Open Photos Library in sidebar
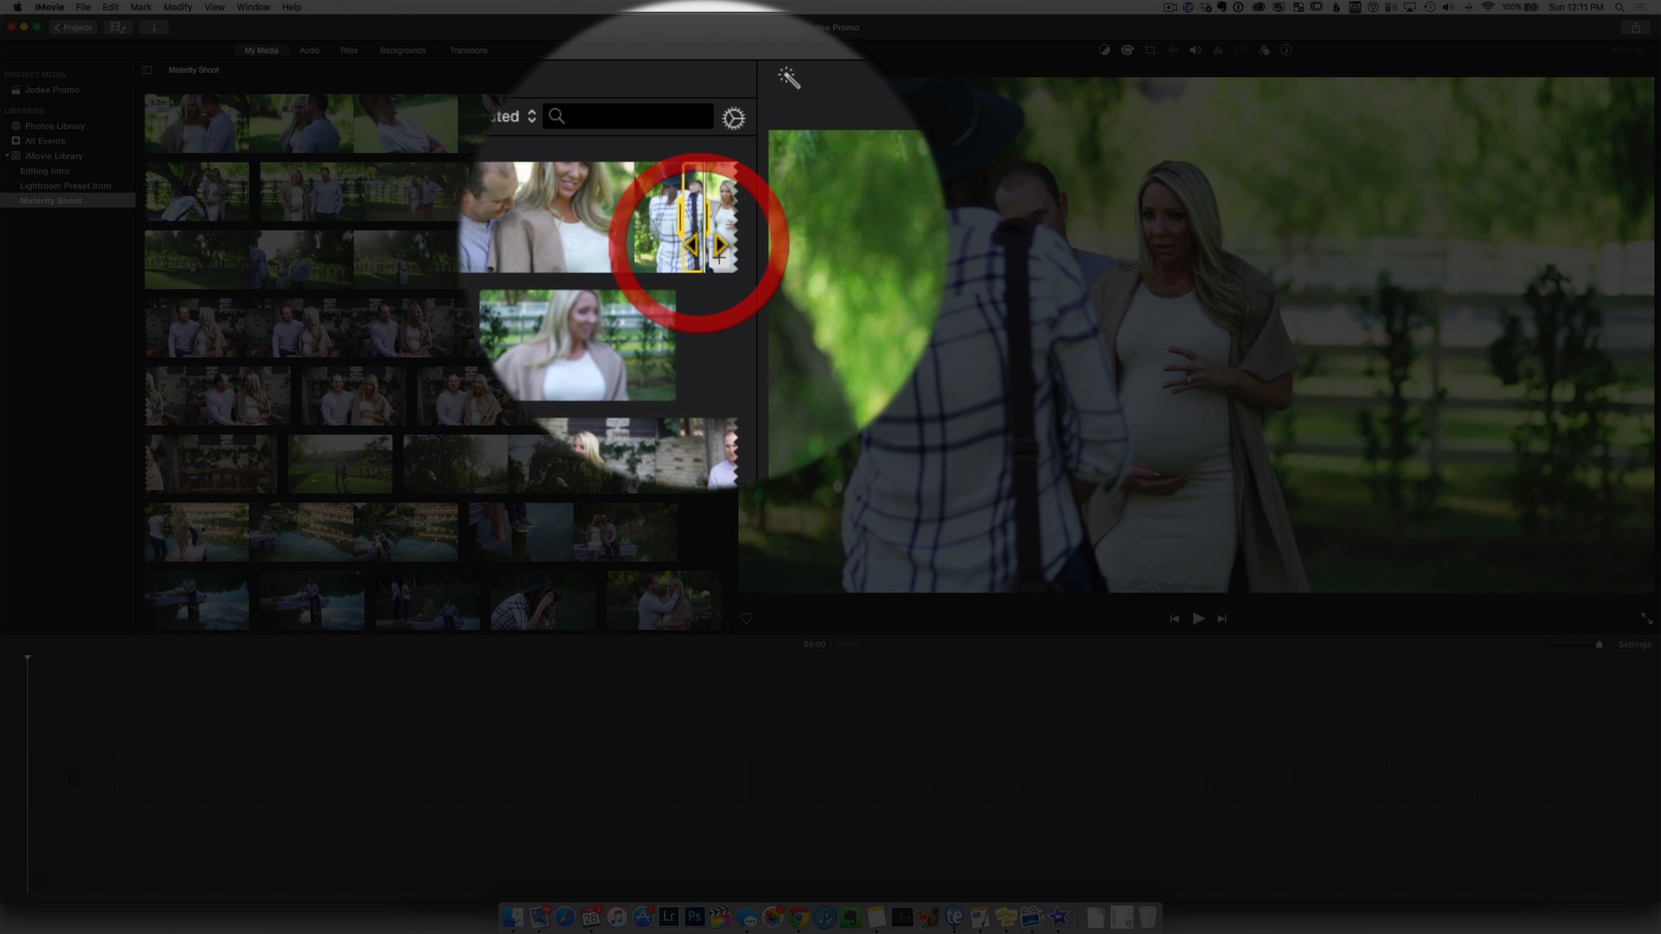The image size is (1661, 934). click(55, 126)
